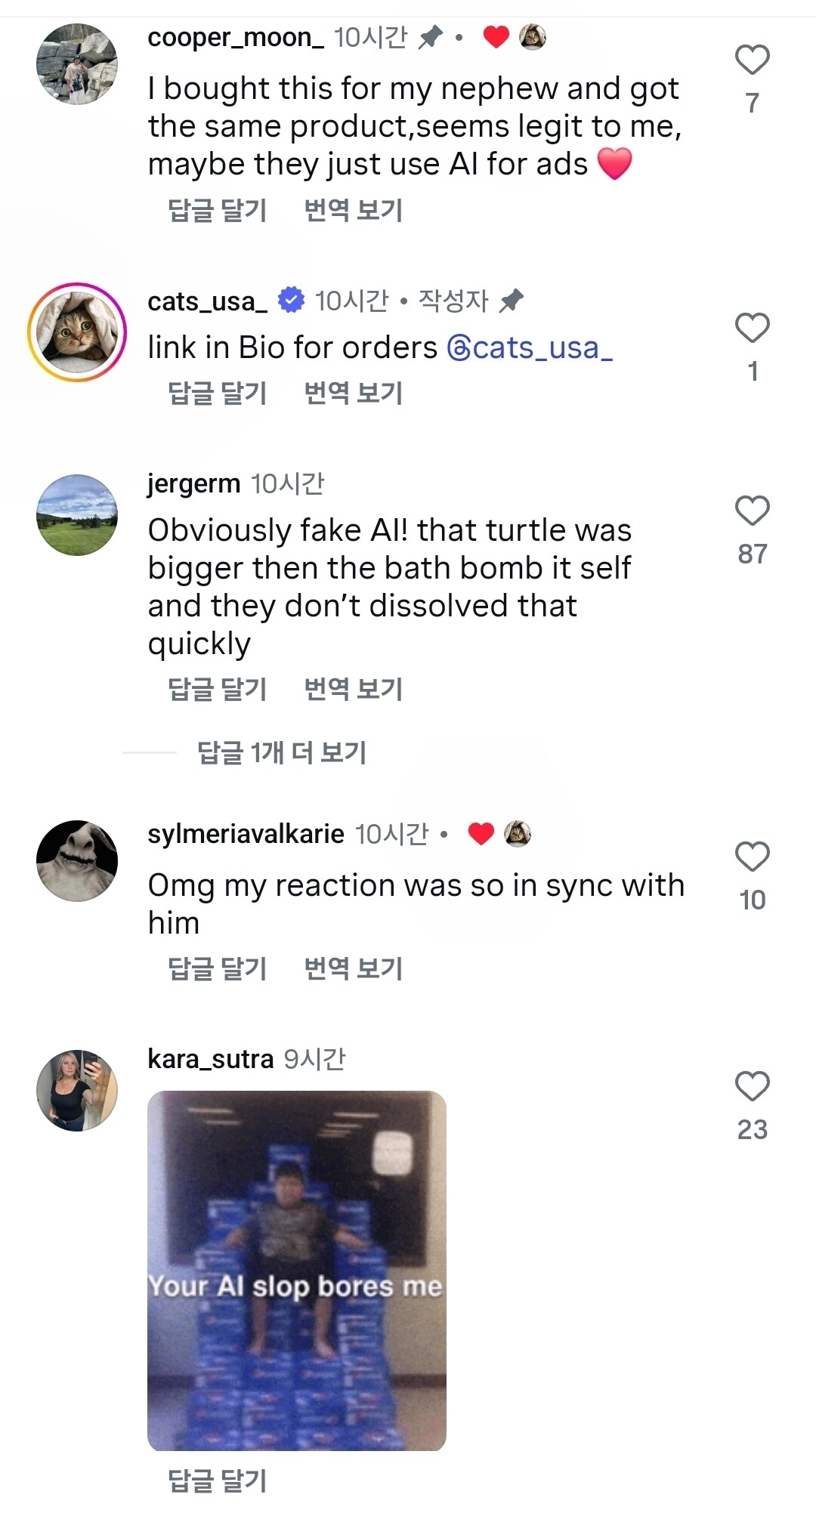Show translation of cooper_moon_'s comment
This screenshot has height=1516, width=816.
pyautogui.click(x=353, y=210)
